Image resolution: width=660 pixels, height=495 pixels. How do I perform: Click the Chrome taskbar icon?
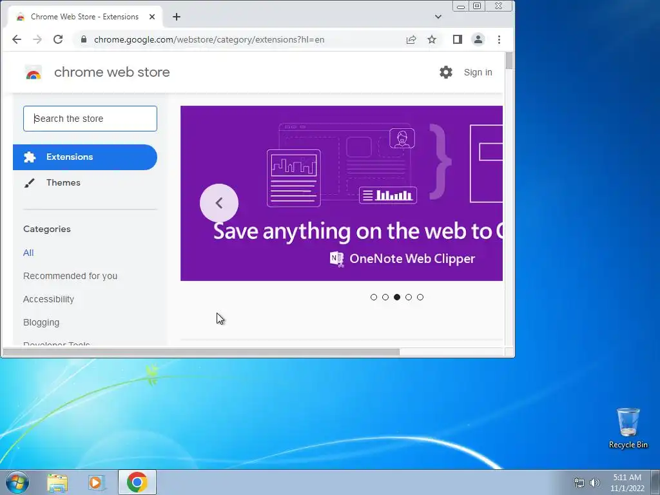pos(137,482)
